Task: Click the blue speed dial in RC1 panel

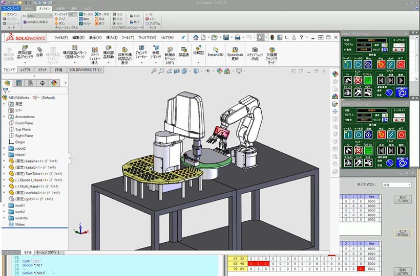Action: 389,93
